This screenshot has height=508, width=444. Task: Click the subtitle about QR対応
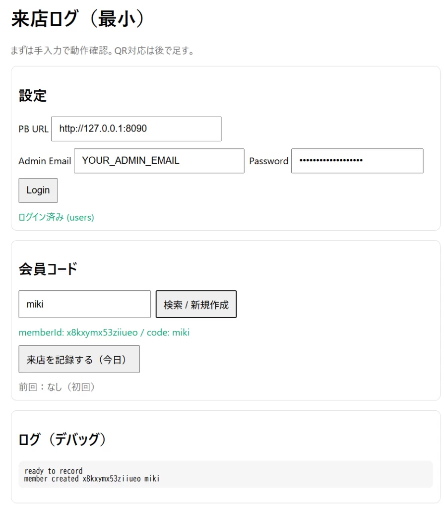[x=101, y=49]
